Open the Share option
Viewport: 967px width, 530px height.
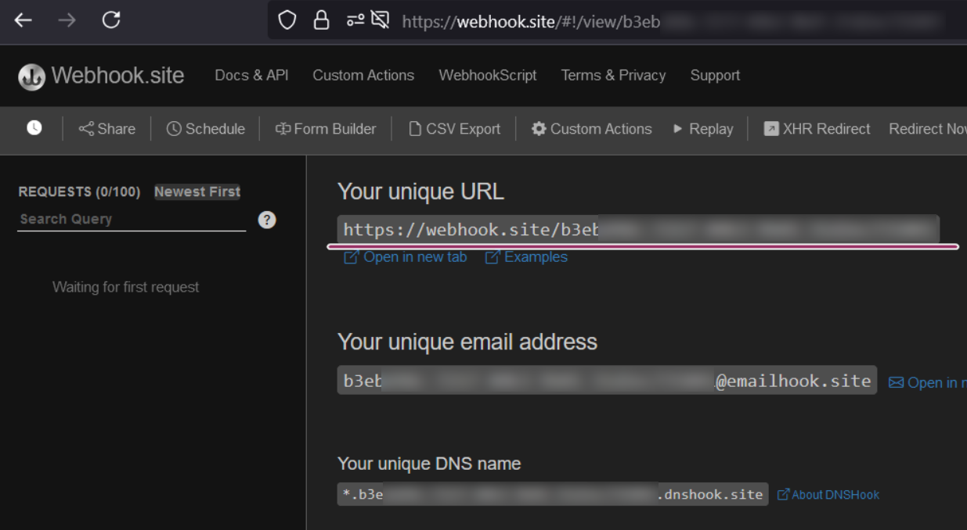[107, 129]
